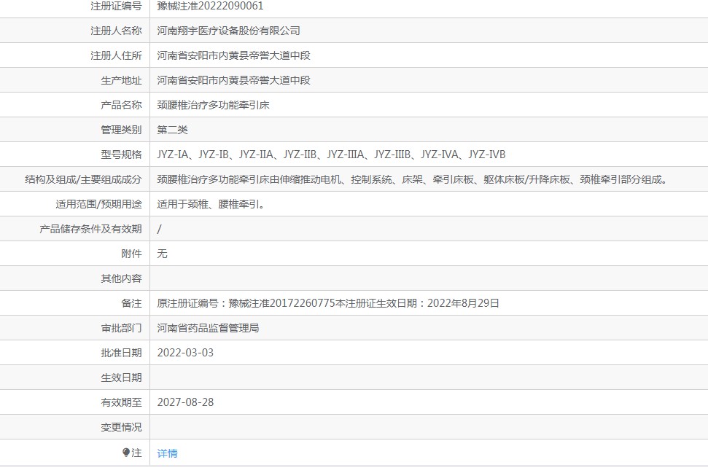Click the 注册人名称 label

tap(116, 31)
